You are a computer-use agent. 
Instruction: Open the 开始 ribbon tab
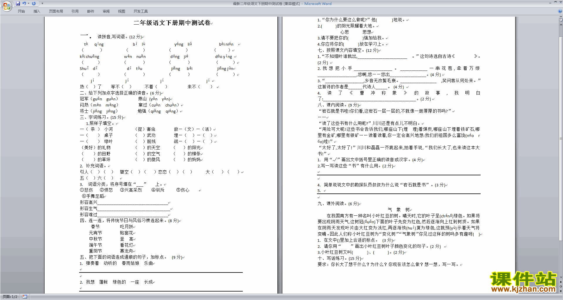pyautogui.click(x=21, y=11)
